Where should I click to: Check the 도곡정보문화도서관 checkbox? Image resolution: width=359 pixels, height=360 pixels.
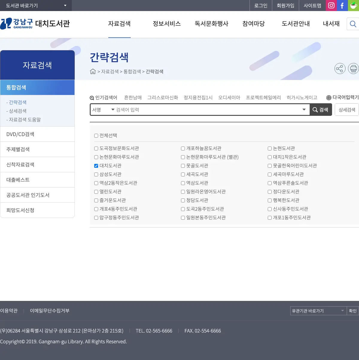coord(96,148)
